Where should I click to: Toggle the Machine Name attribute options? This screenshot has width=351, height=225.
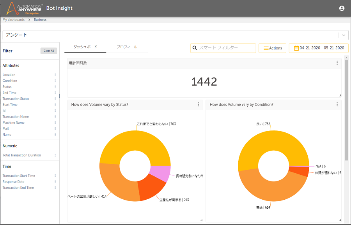tap(55, 122)
